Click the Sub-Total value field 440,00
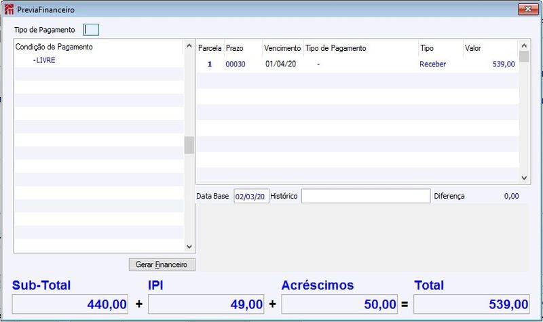This screenshot has height=322, width=543. [70, 304]
